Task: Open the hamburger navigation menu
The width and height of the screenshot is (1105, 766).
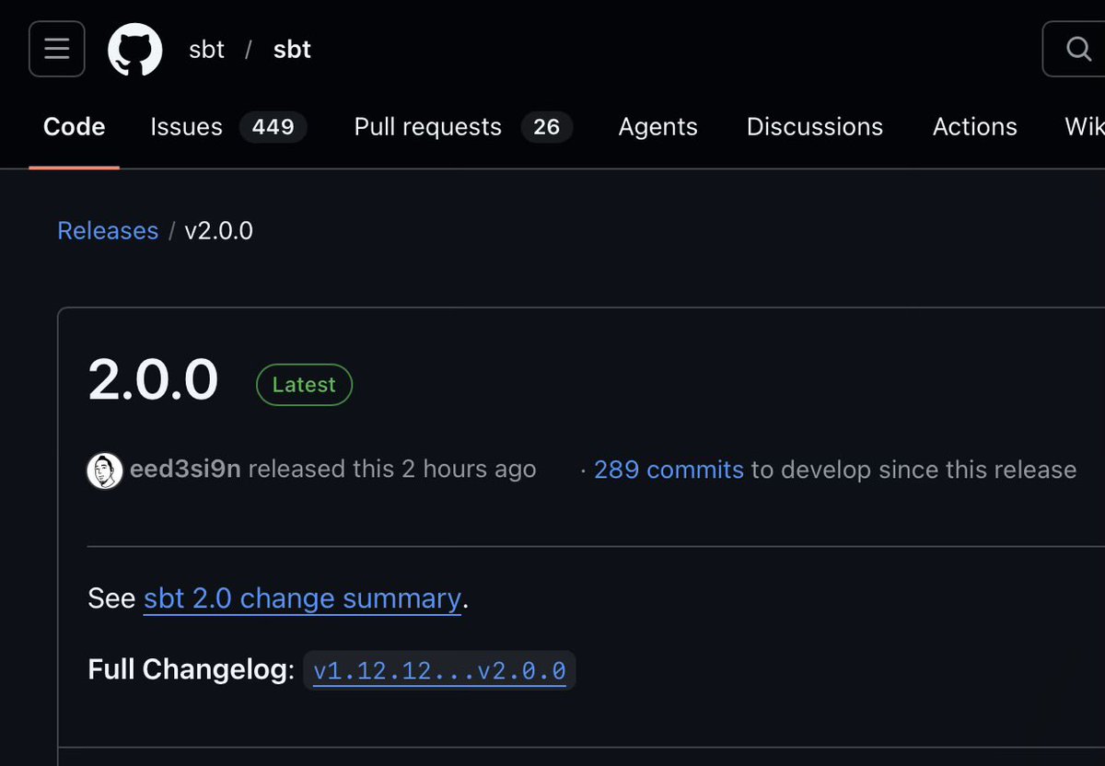Action: click(57, 49)
